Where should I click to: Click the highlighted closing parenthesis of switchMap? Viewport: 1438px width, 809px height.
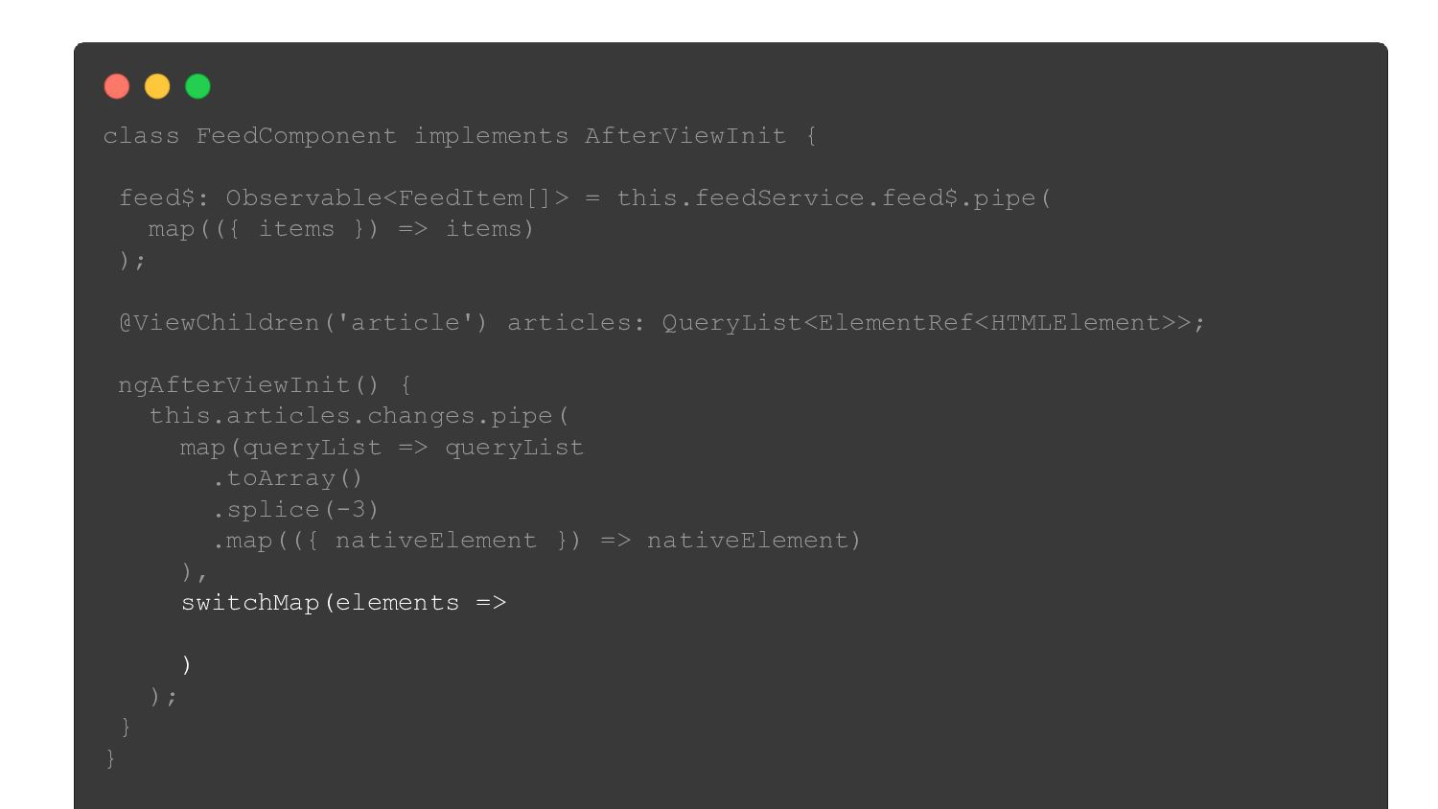187,664
